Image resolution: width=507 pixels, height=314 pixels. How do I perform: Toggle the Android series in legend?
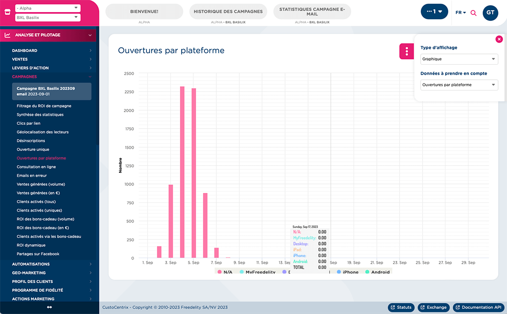click(x=377, y=272)
